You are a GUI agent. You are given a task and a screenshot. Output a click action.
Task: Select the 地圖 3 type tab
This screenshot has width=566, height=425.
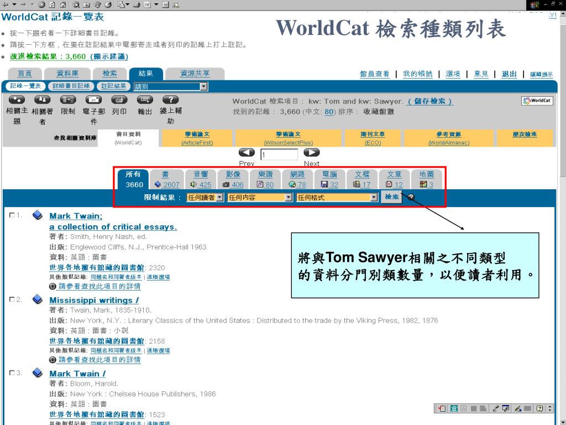(426, 179)
